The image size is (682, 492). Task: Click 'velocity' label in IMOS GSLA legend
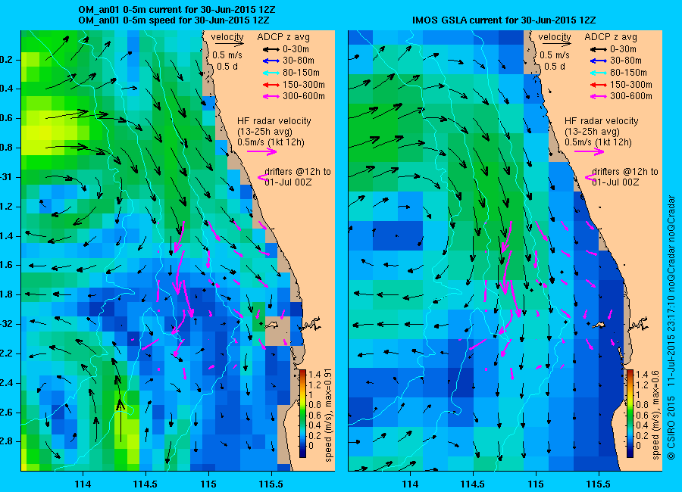pos(555,37)
